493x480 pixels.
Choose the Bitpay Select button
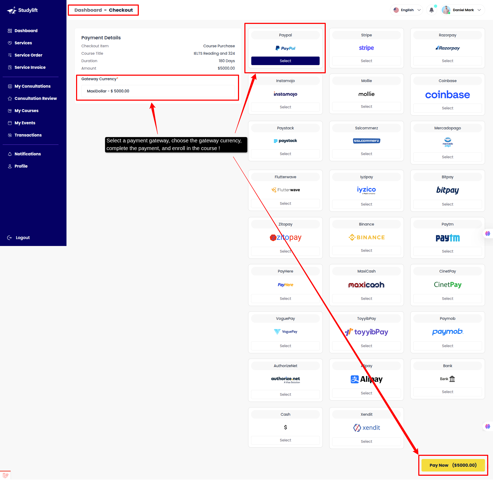point(448,204)
